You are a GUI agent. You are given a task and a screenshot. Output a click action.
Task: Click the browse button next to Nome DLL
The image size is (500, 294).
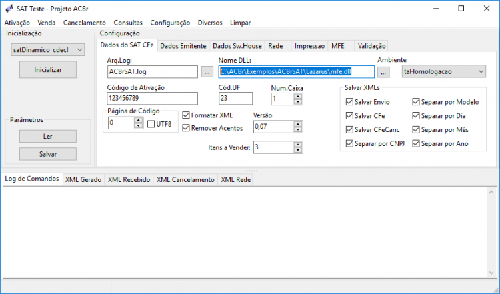point(383,72)
